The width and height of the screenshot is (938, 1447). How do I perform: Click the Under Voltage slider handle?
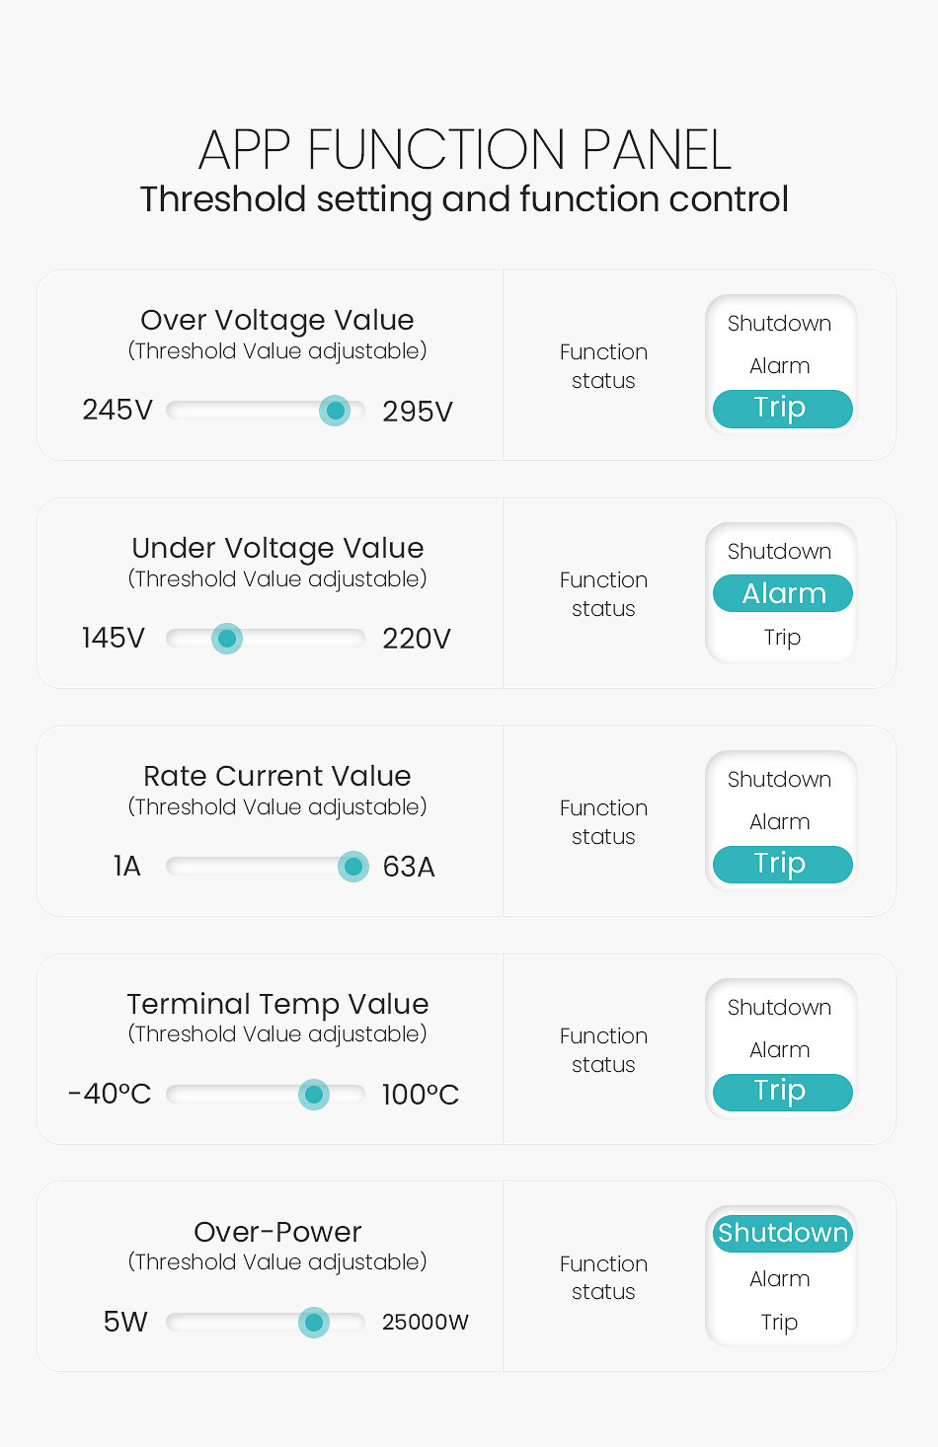click(x=227, y=639)
